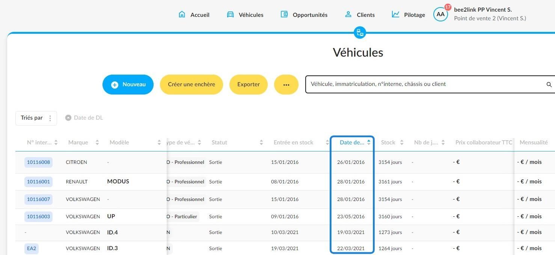The width and height of the screenshot is (555, 255).
Task: Click the Exporter button
Action: tap(249, 84)
